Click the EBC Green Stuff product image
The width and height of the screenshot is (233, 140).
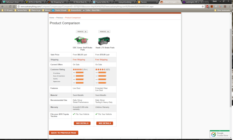pyautogui.click(x=81, y=40)
